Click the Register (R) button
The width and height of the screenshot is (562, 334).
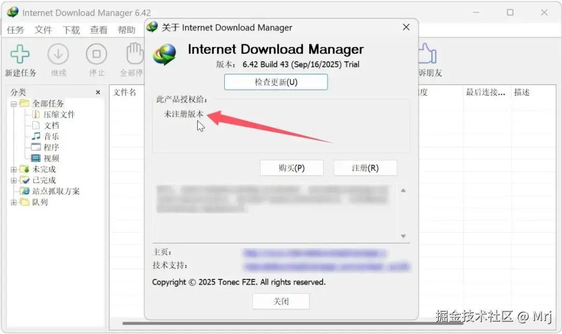365,168
